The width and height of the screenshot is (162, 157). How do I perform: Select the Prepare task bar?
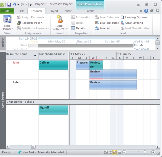pyautogui.click(x=83, y=65)
